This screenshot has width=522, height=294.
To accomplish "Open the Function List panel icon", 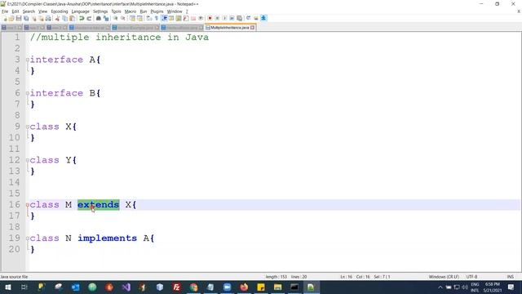I will pos(186,18).
